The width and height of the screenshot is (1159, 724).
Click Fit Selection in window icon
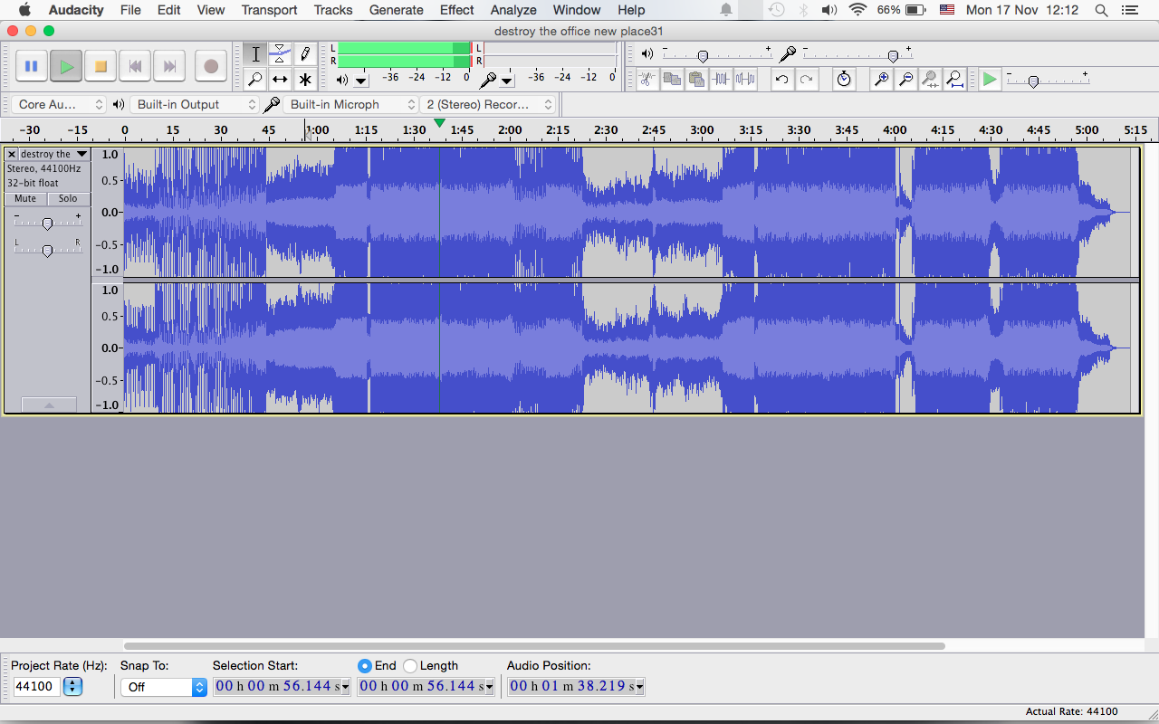tap(930, 79)
